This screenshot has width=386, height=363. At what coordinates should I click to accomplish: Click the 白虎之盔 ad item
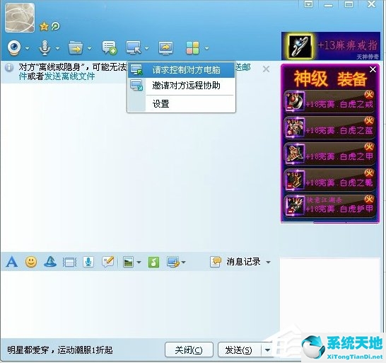(329, 127)
